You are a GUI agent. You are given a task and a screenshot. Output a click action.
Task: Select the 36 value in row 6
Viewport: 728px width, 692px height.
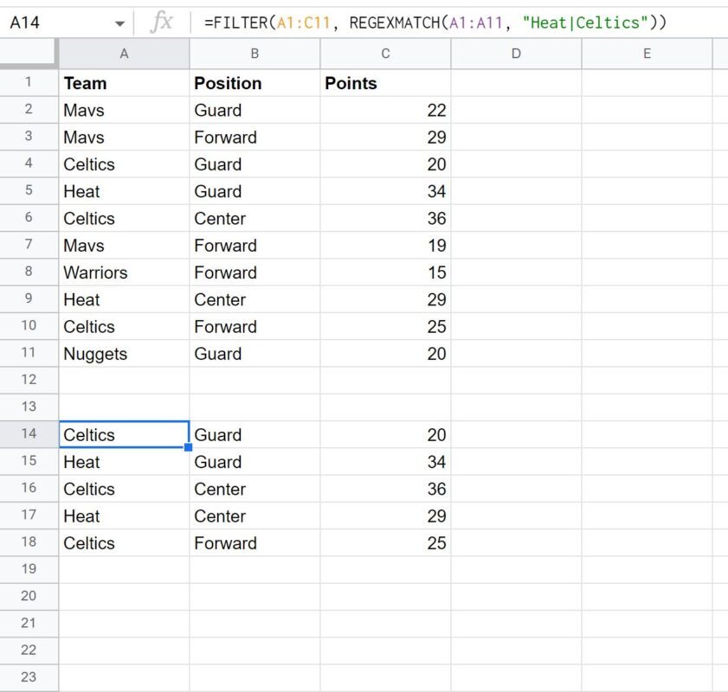tap(385, 219)
